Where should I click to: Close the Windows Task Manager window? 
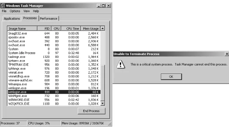[109, 6]
